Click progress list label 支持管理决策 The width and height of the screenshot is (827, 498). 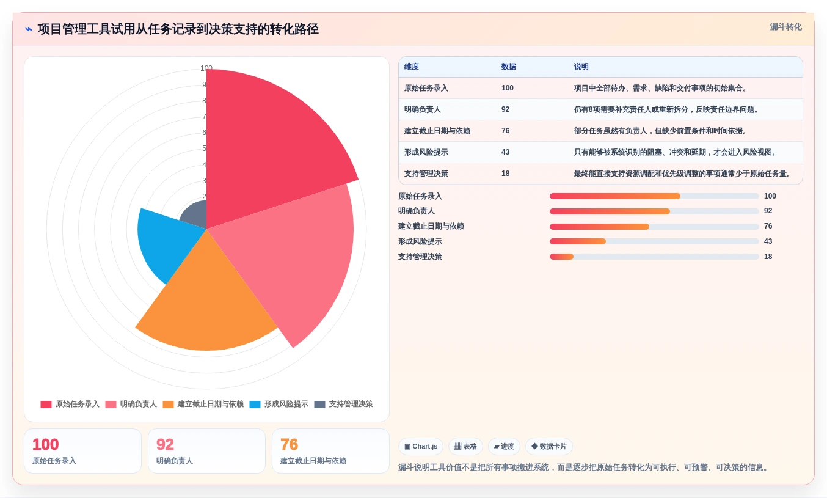click(420, 257)
